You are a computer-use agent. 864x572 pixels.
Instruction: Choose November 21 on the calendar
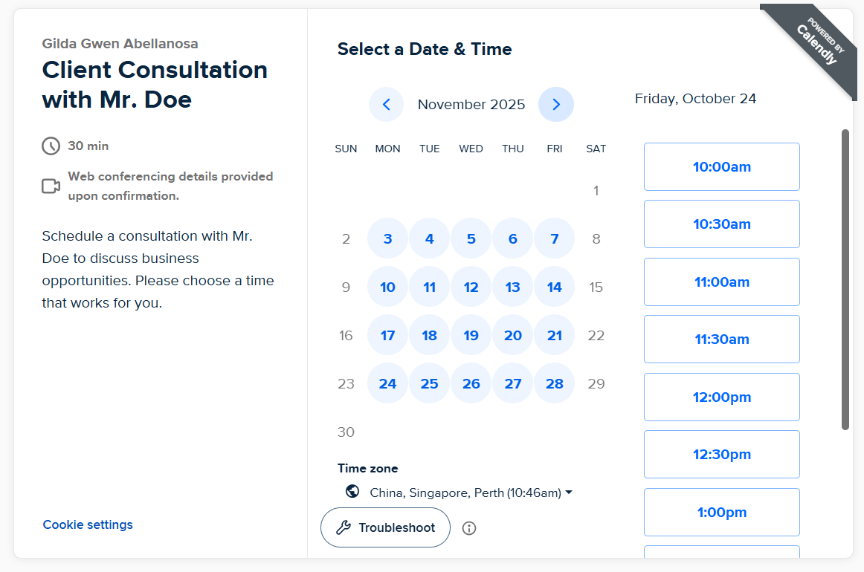pyautogui.click(x=555, y=336)
